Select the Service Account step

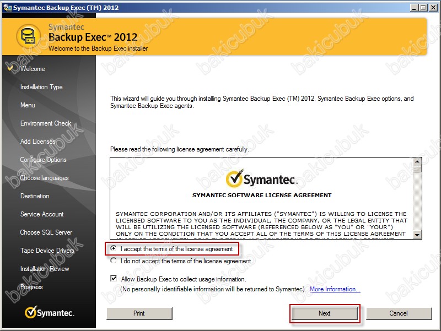point(42,214)
